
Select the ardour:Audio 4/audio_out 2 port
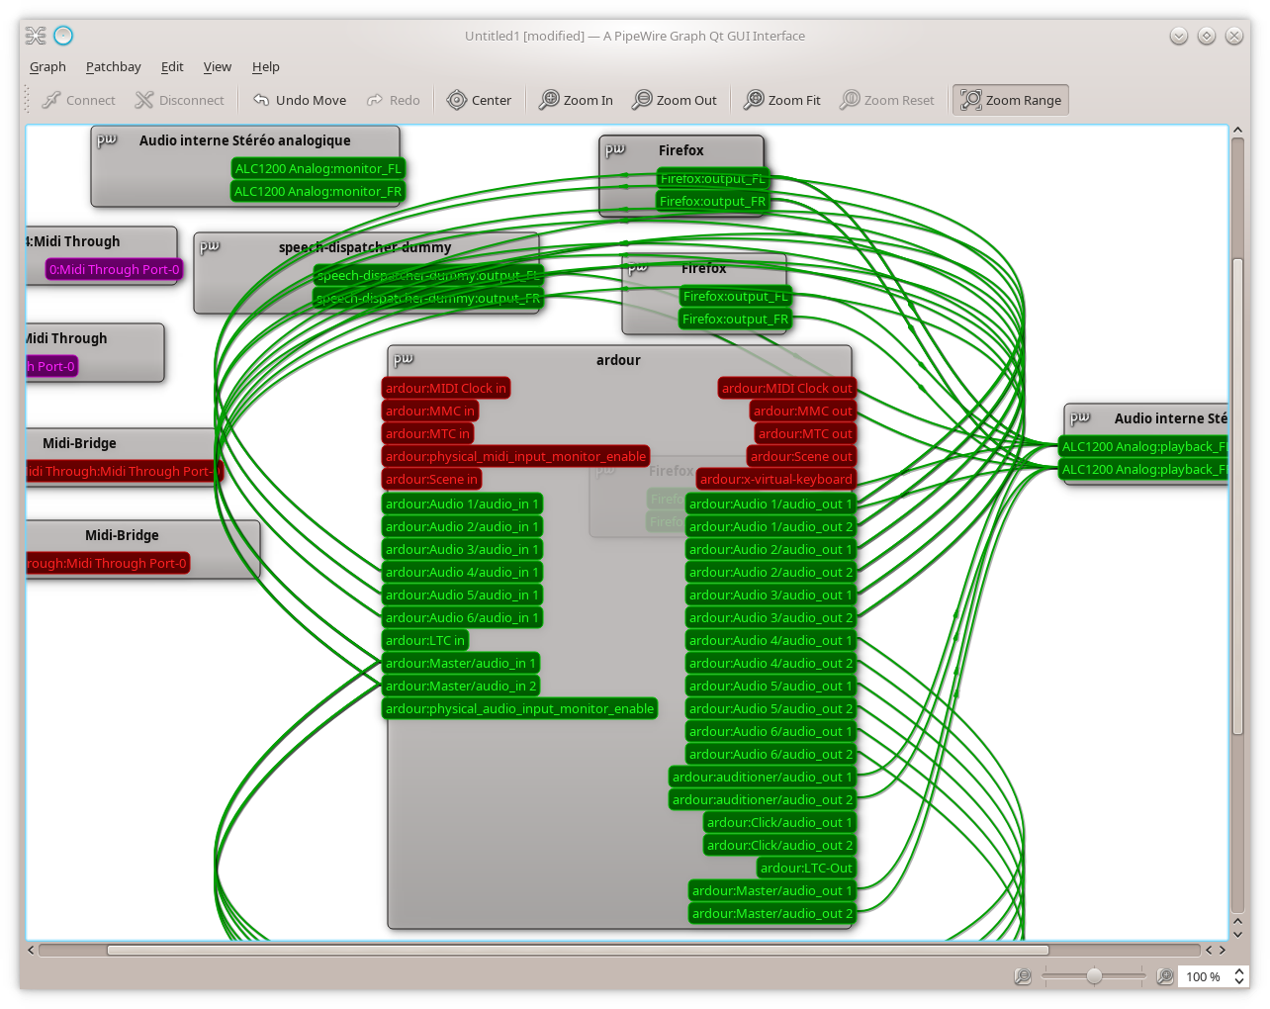[x=771, y=664]
